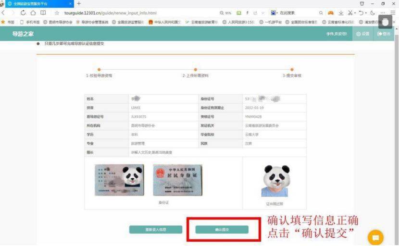Open the 导游协会管理系统 bookmark
399x246 pixels.
tap(92, 22)
